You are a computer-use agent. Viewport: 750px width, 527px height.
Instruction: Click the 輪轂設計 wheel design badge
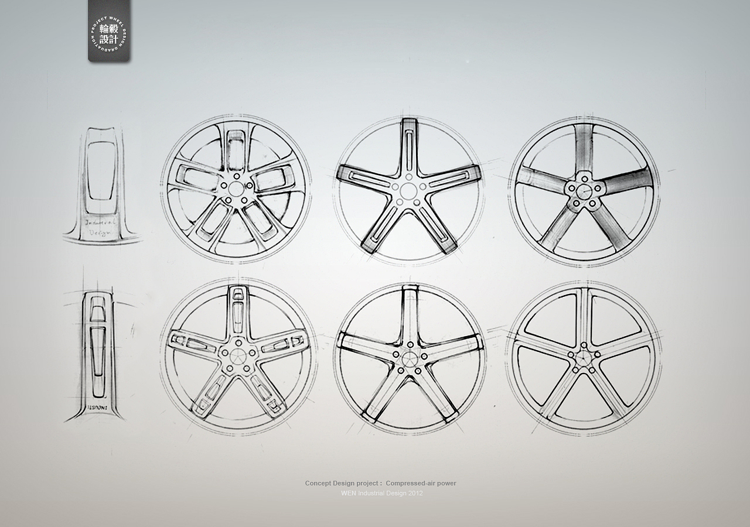pos(109,31)
